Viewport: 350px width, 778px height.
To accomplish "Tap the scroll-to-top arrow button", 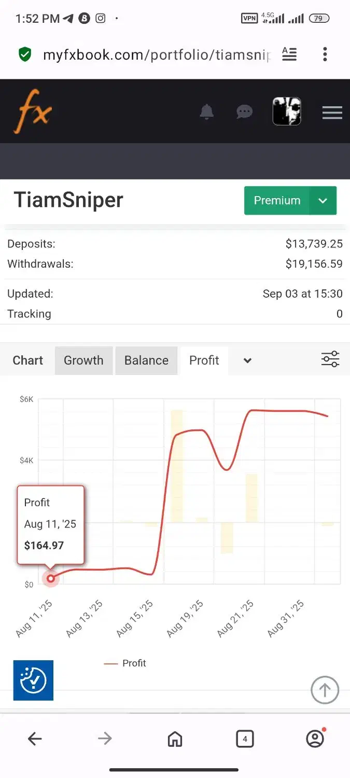I will point(325,690).
